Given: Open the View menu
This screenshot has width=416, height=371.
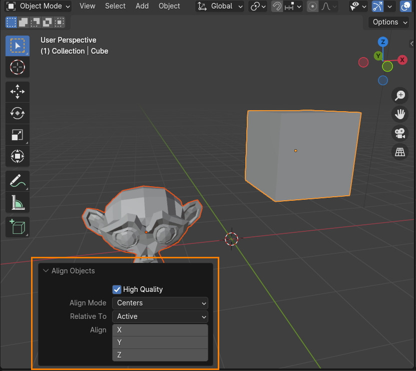Looking at the screenshot, I should click(87, 6).
